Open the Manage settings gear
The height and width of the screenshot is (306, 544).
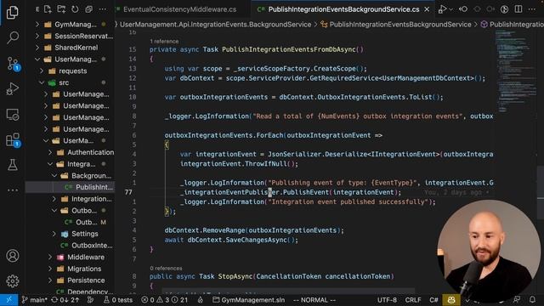(13, 281)
